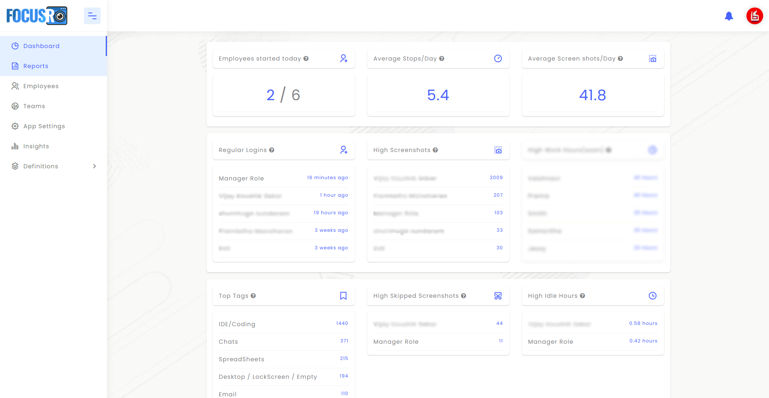Screen dimensions: 769x398
Task: Select Insights in the sidebar
Action: point(36,146)
